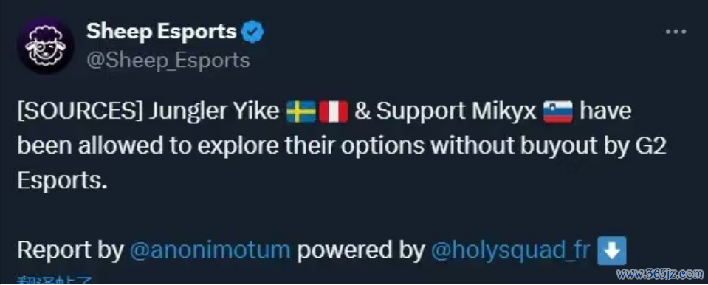This screenshot has width=708, height=285.
Task: Click the translate post link below tweet
Action: pos(55,281)
